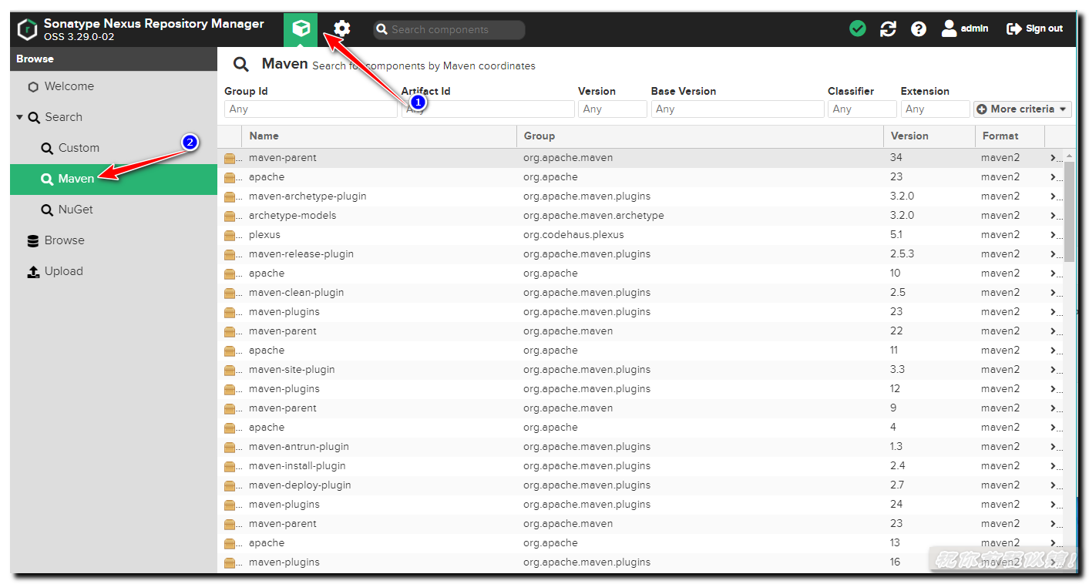Click the package icon of maven-antrun-plugin row

(230, 447)
